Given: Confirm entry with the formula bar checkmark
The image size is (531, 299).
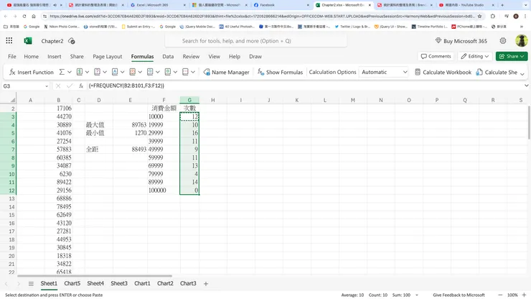Looking at the screenshot, I should 70,86.
